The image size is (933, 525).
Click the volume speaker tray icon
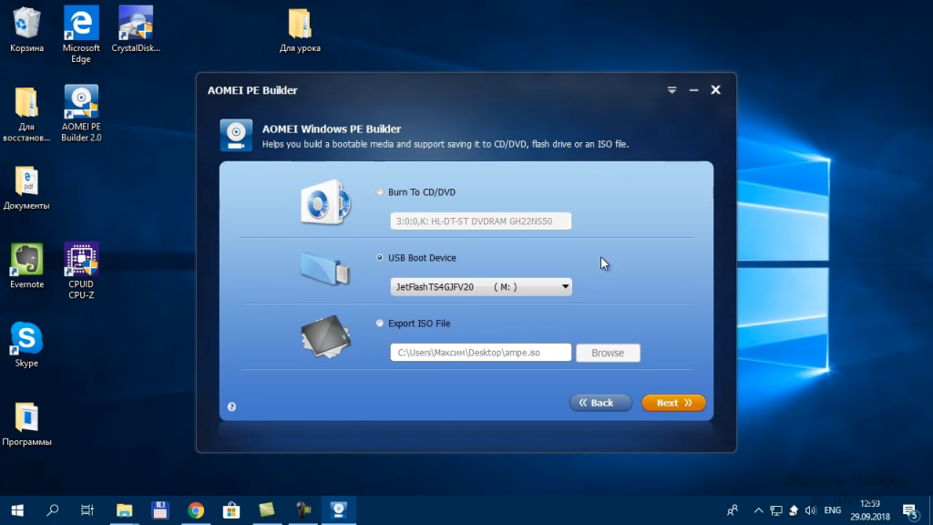(810, 510)
